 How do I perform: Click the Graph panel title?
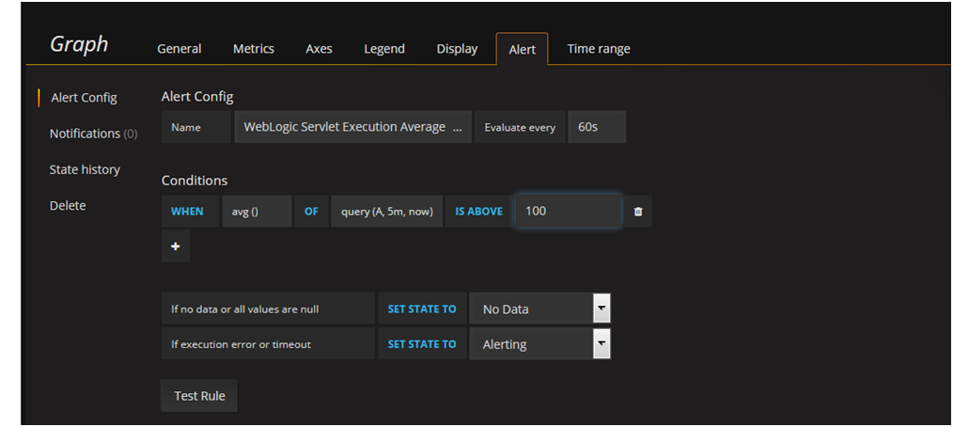click(79, 44)
